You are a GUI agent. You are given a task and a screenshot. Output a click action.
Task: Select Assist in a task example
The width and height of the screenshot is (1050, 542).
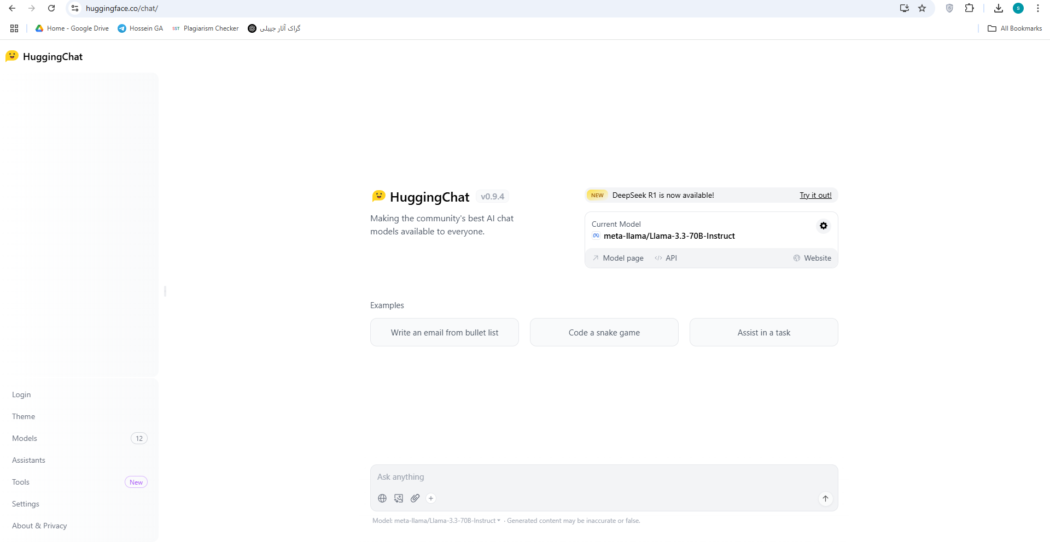click(764, 332)
